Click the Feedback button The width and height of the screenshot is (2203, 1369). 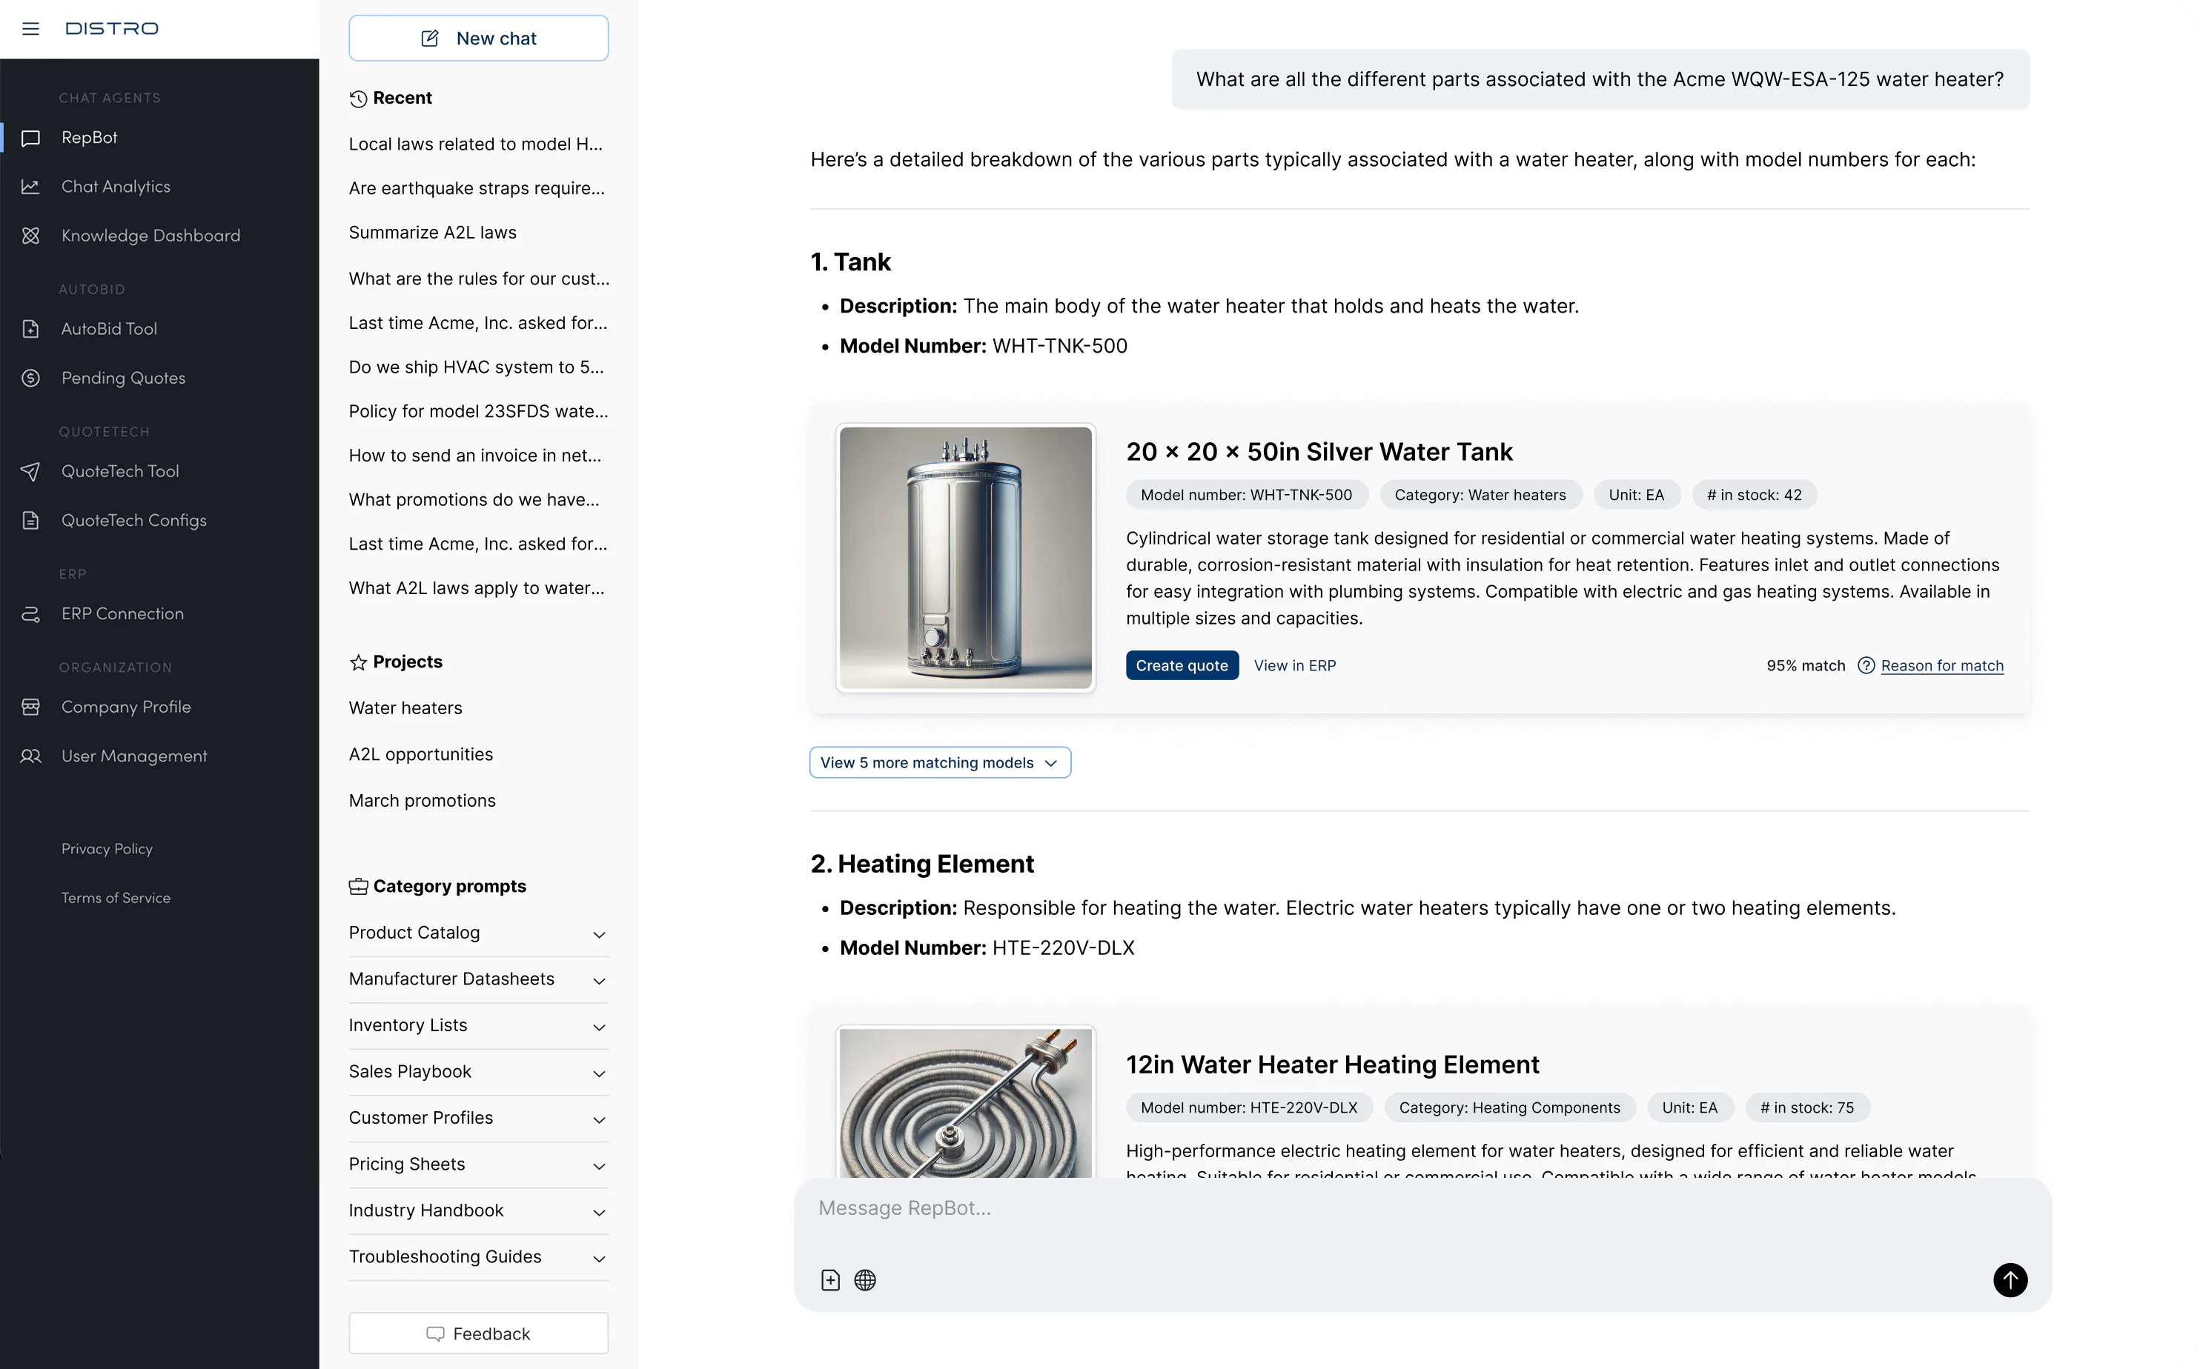[x=478, y=1333]
